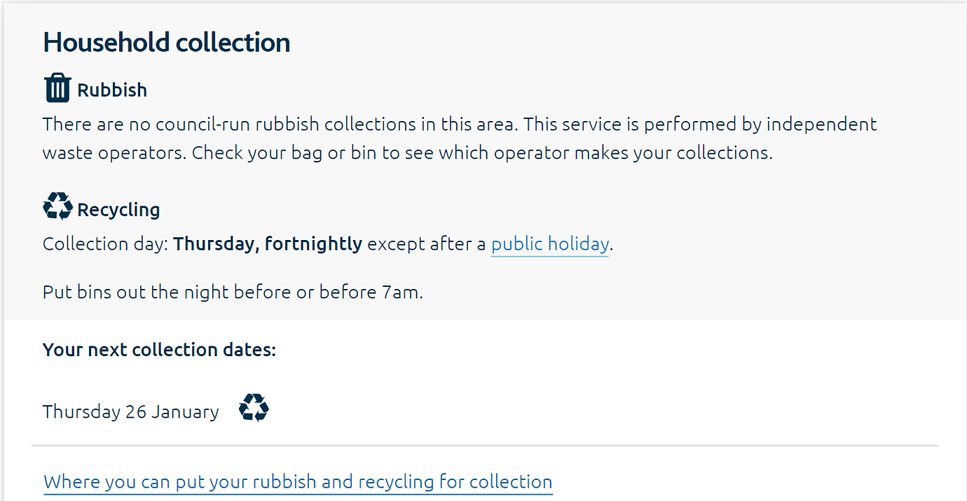Viewport: 967px width, 501px height.
Task: Click the Recycling section heading
Action: [x=118, y=208]
